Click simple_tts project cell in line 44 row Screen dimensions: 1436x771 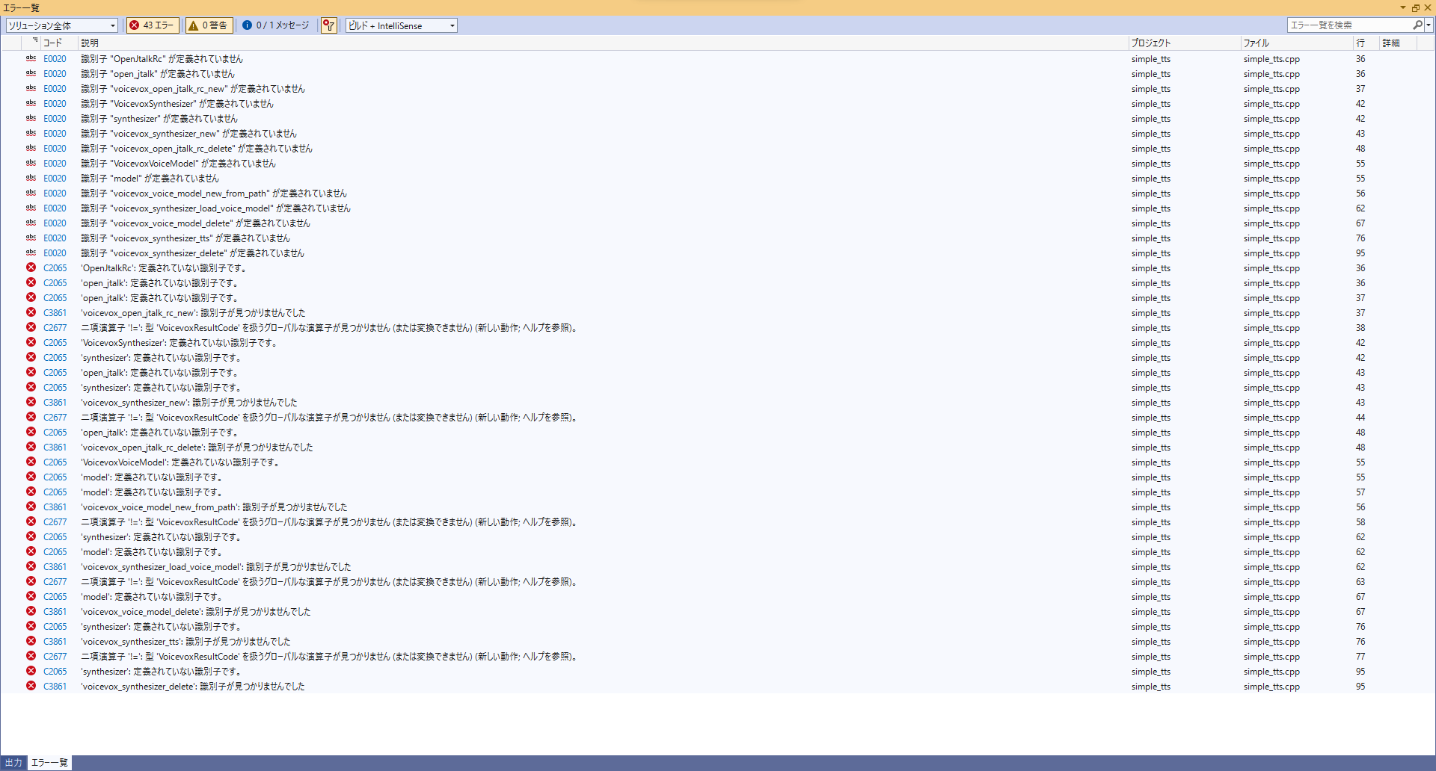tap(1150, 418)
